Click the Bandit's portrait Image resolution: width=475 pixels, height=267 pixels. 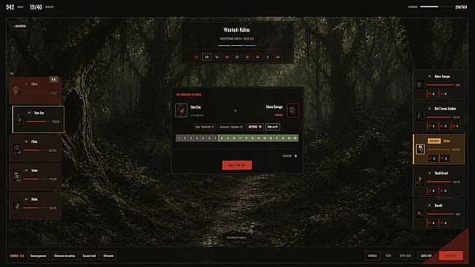click(x=420, y=214)
